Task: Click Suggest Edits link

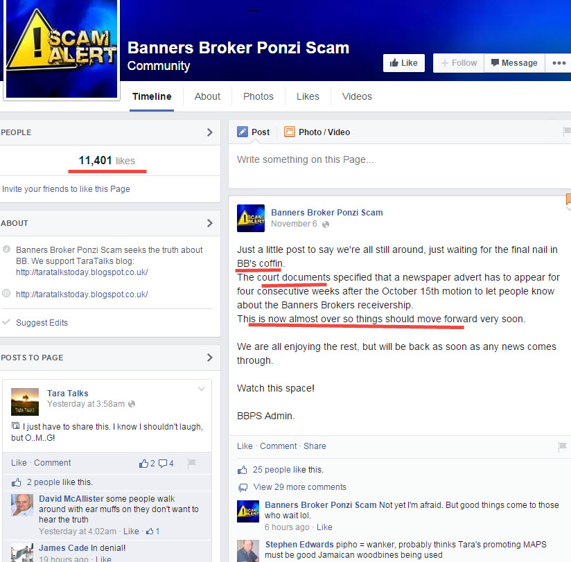Action: (42, 323)
